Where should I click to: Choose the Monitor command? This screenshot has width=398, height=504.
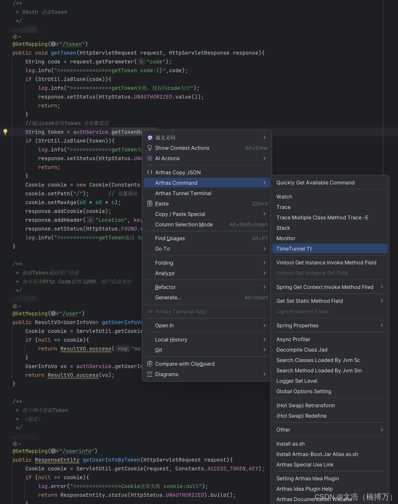point(330,238)
